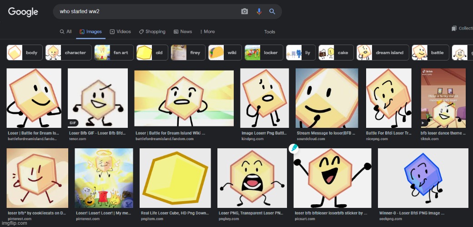Open the picsart loser sticker image

(332, 178)
